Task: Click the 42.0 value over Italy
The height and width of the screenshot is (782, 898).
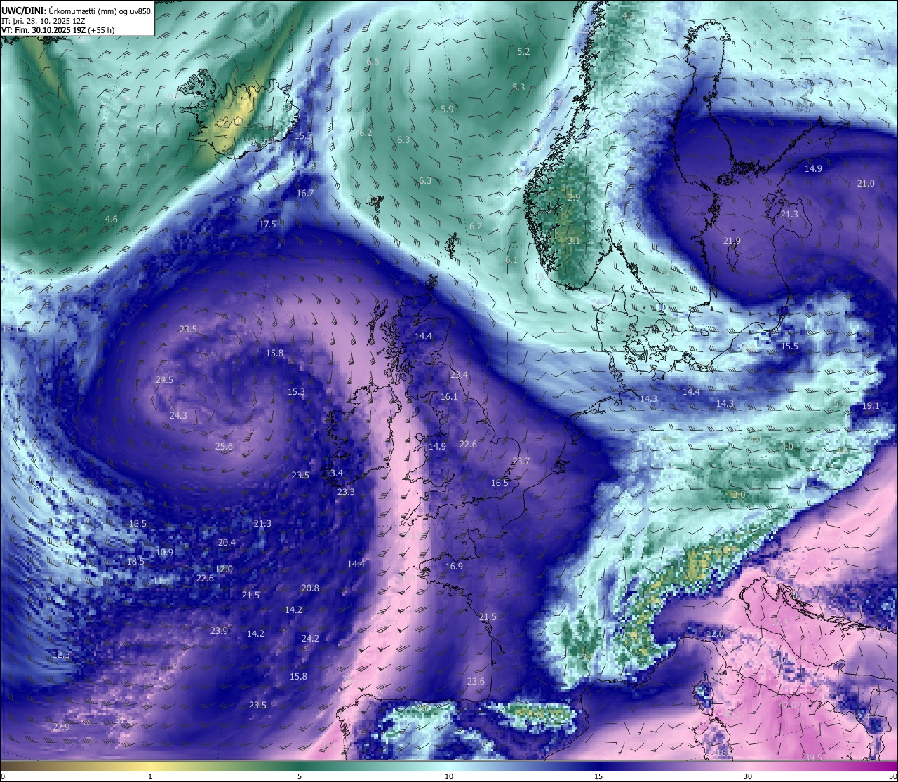Action: pyautogui.click(x=788, y=705)
